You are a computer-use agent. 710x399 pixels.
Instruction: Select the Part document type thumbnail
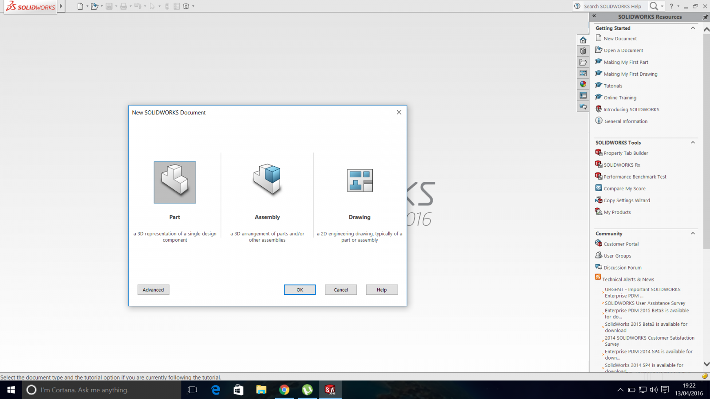coord(175,182)
